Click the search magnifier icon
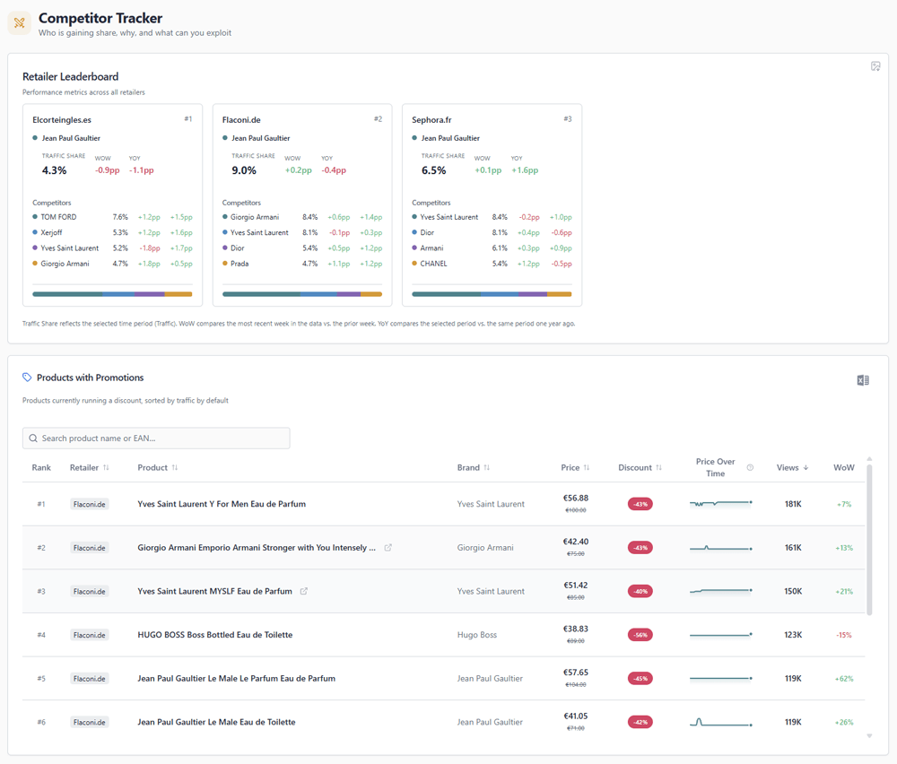 pyautogui.click(x=33, y=438)
